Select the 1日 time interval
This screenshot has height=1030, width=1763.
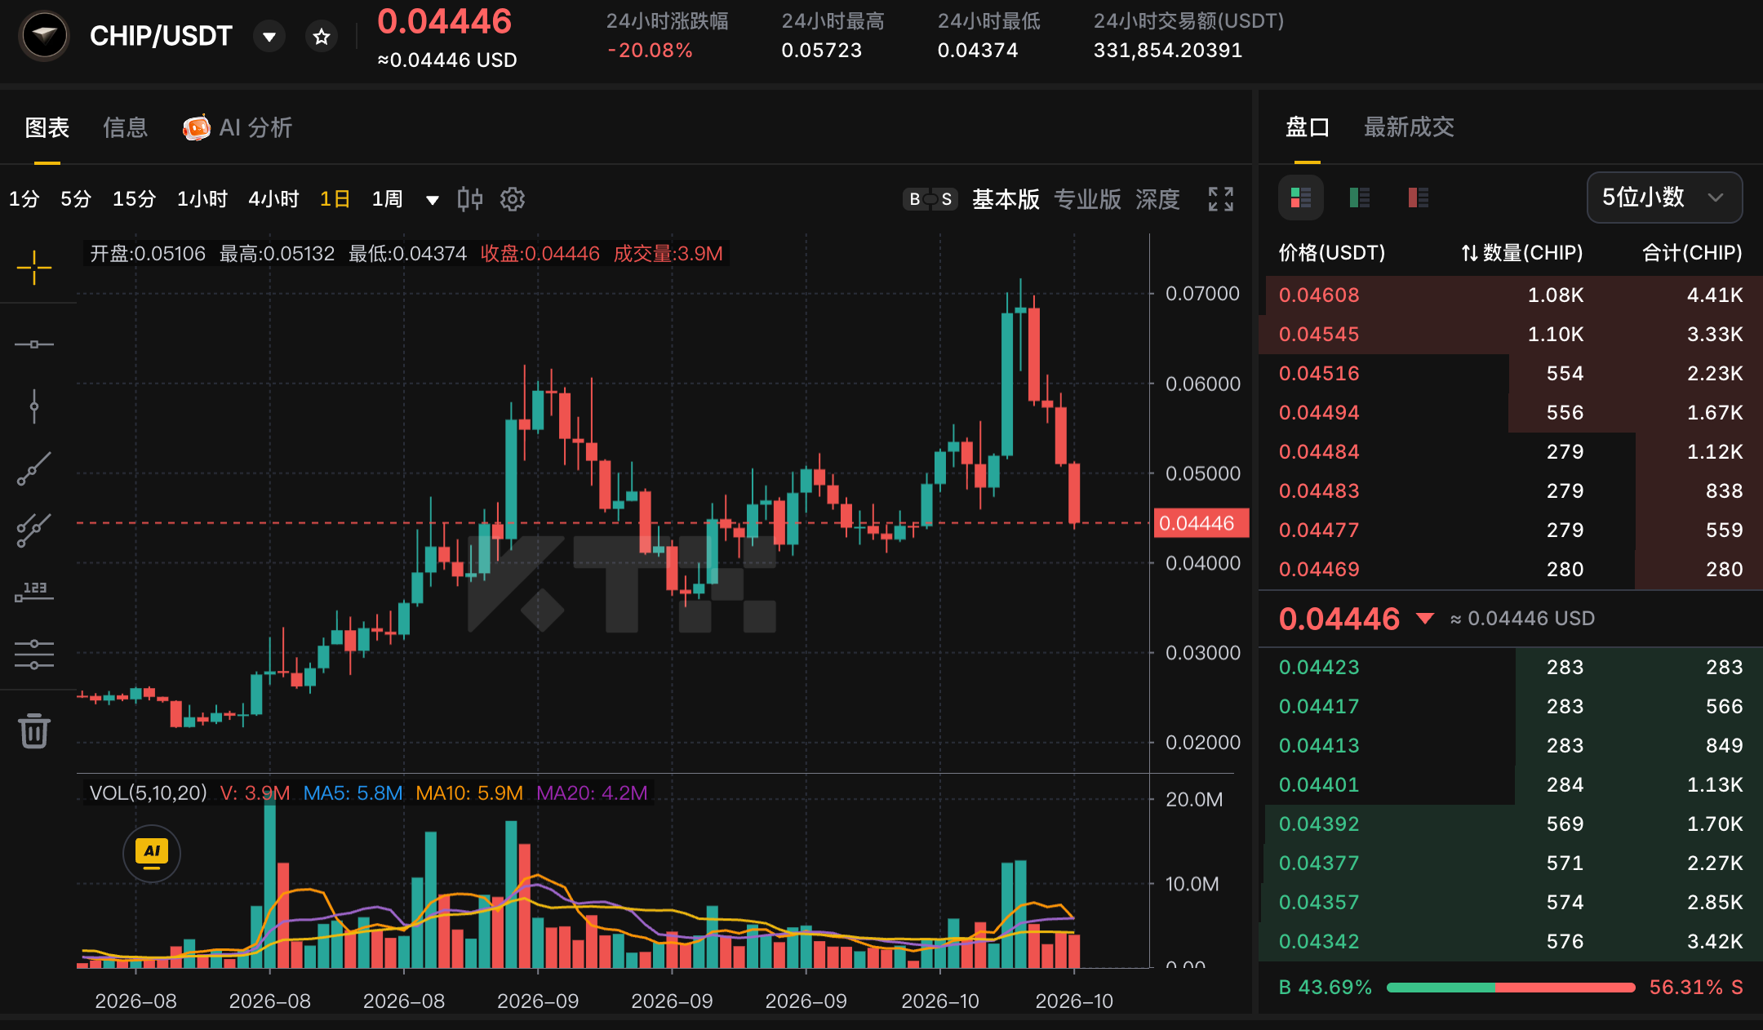(x=335, y=199)
